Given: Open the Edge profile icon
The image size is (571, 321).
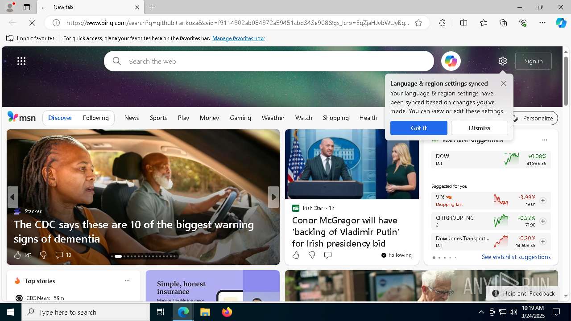Looking at the screenshot, I should tap(9, 7).
